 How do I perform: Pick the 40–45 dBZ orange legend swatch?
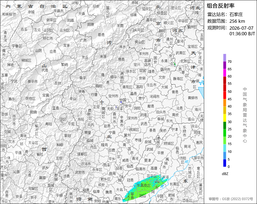tap(224, 103)
